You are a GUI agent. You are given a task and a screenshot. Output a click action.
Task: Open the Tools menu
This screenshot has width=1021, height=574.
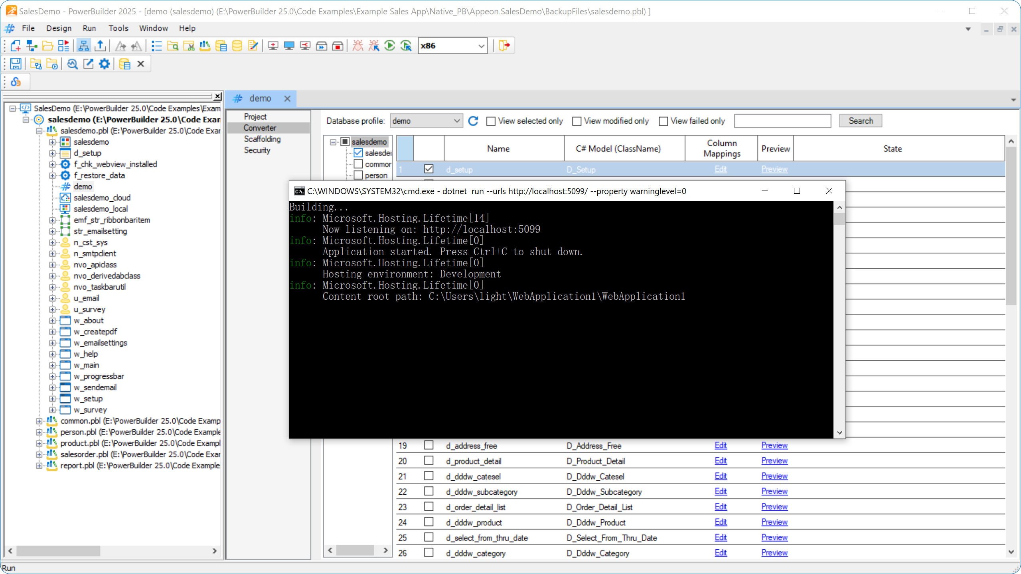click(x=118, y=28)
